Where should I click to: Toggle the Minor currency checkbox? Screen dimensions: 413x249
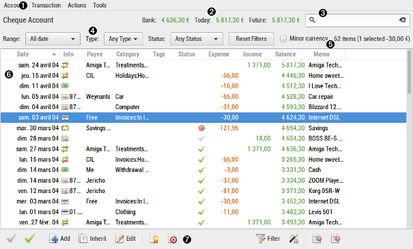(x=283, y=39)
